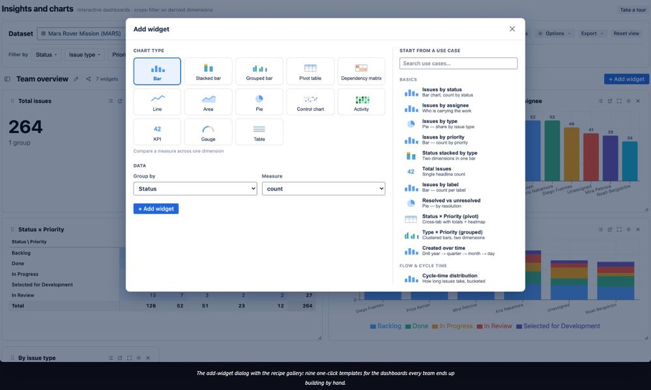Screen dimensions: 651x390
Task: Choose the Gauge chart type
Action: coord(208,132)
